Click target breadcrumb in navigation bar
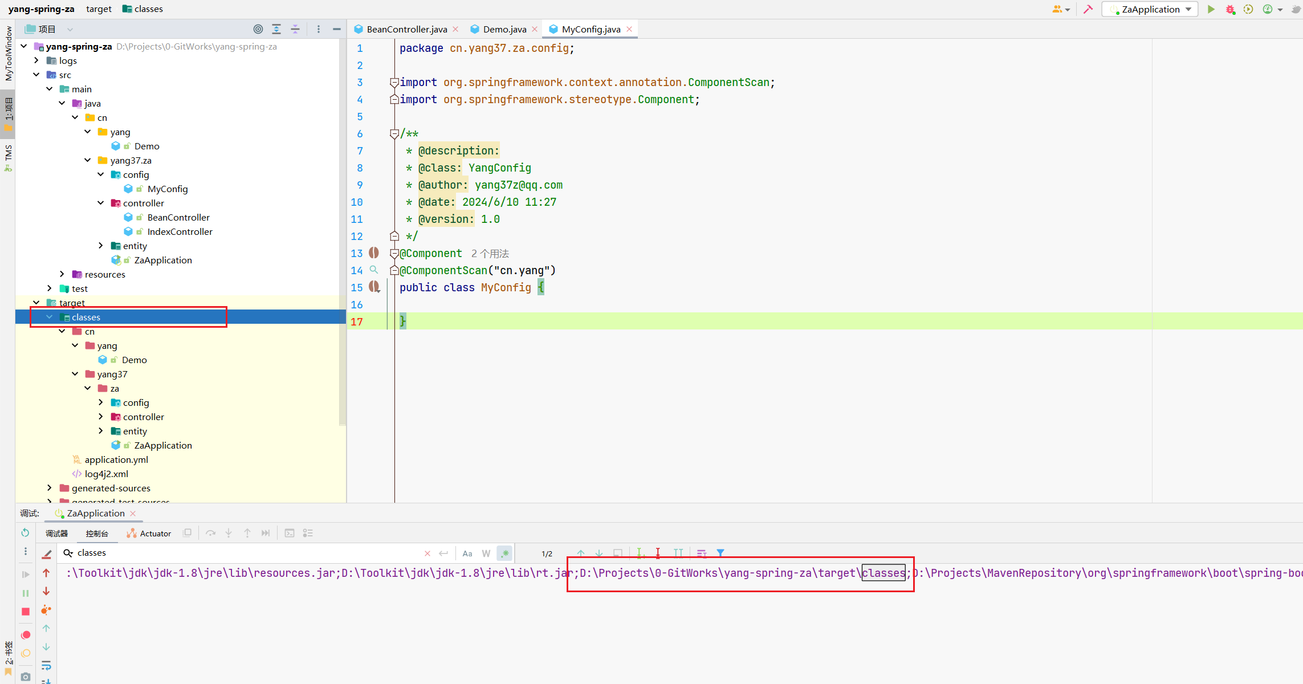 [x=99, y=9]
